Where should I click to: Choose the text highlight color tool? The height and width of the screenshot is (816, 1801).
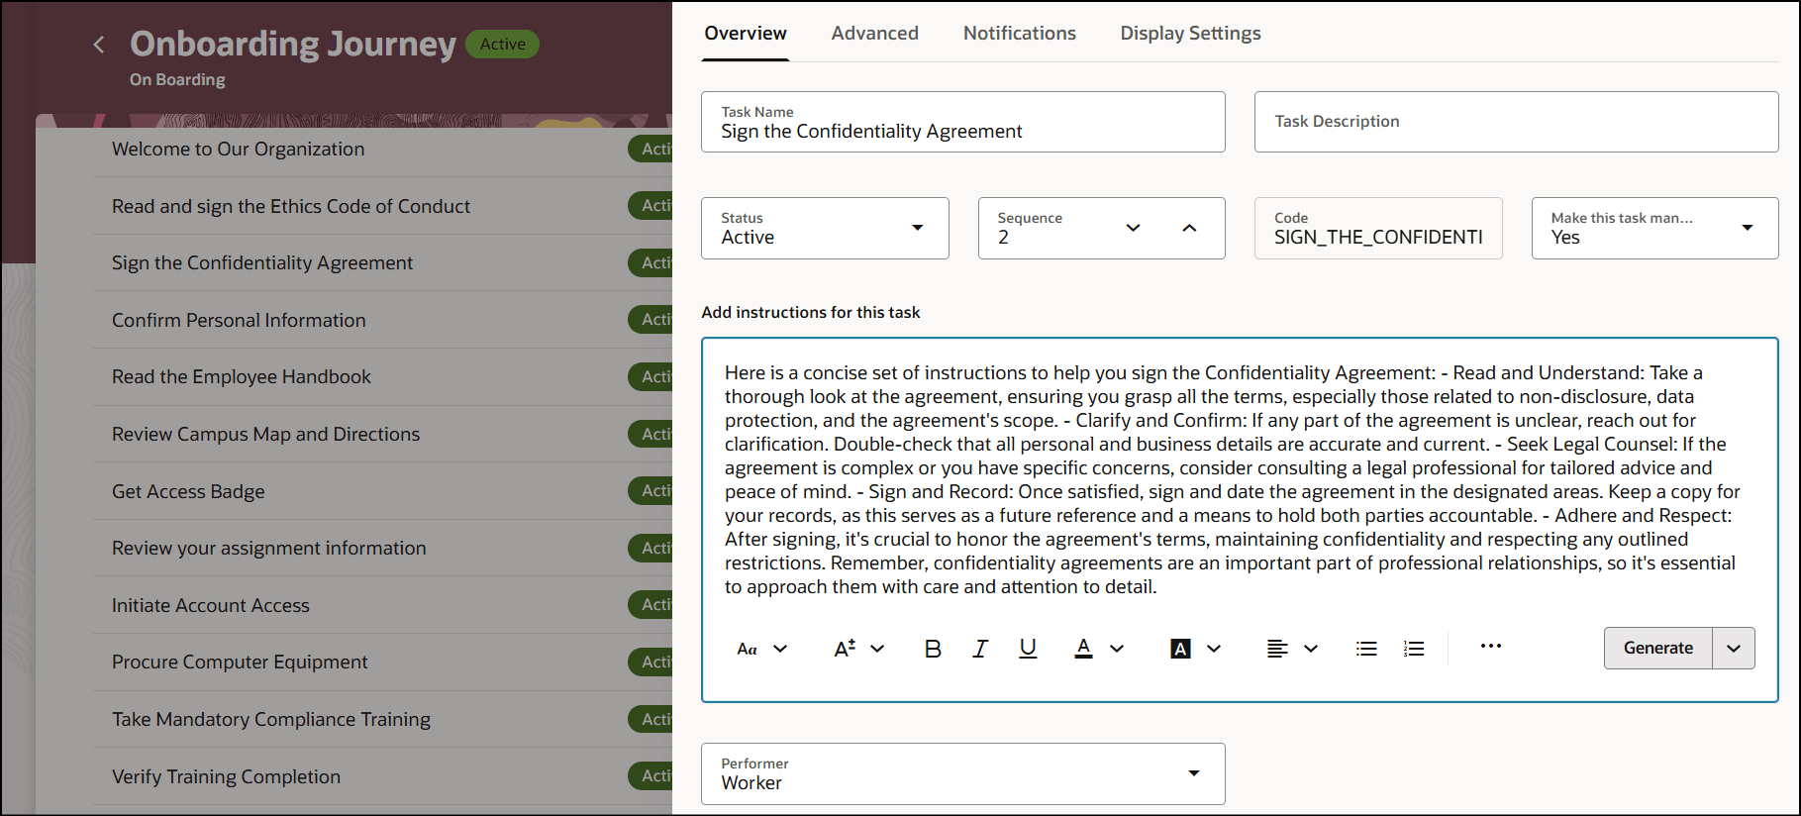pyautogui.click(x=1180, y=649)
